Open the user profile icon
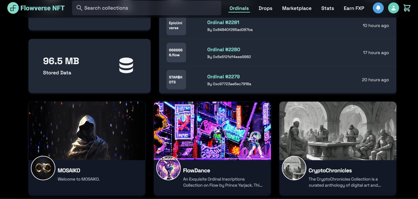This screenshot has height=199, width=418. coord(393,8)
